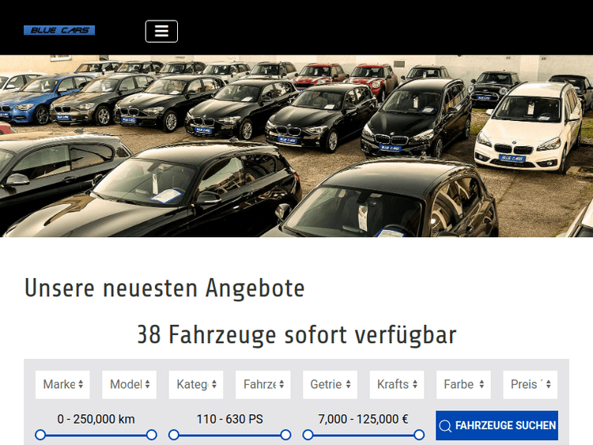Click the 'Unsere neuesten Angebote' heading
This screenshot has height=445, width=593.
(x=164, y=288)
